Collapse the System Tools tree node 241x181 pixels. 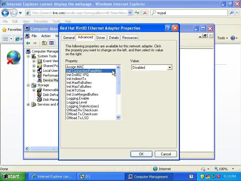28,56
